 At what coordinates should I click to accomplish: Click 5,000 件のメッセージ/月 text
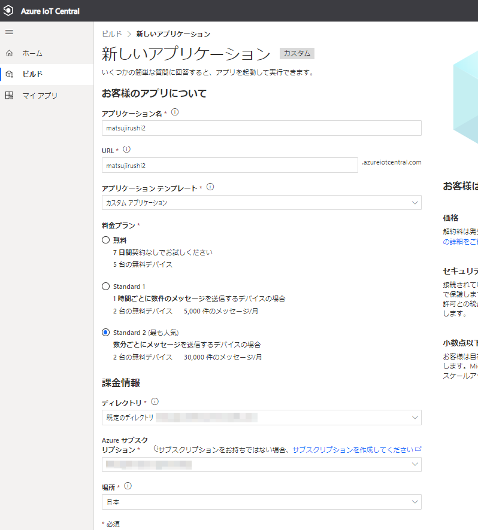tap(221, 311)
